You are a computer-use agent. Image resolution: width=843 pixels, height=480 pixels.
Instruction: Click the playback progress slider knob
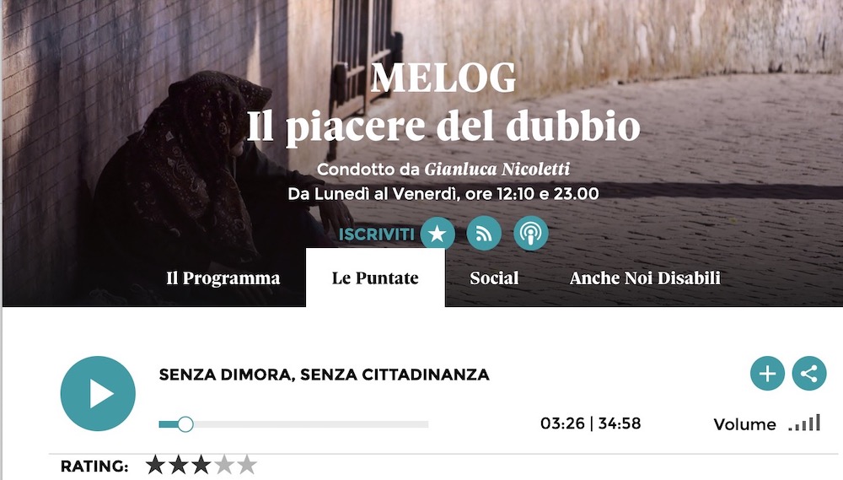click(185, 424)
